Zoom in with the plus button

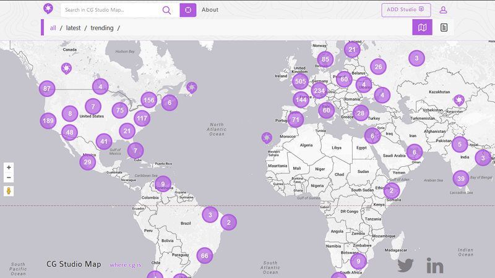[x=9, y=167]
